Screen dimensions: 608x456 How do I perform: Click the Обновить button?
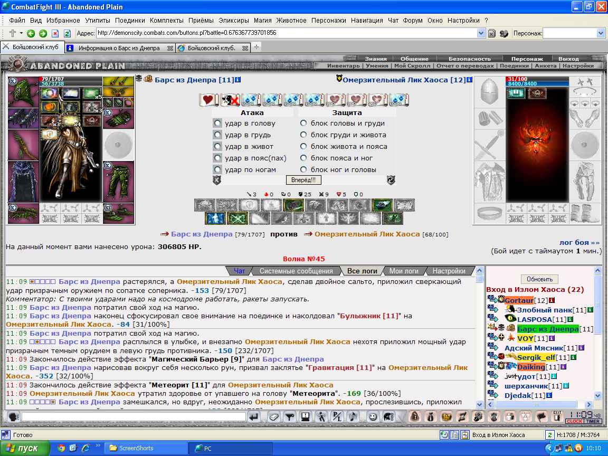[539, 279]
